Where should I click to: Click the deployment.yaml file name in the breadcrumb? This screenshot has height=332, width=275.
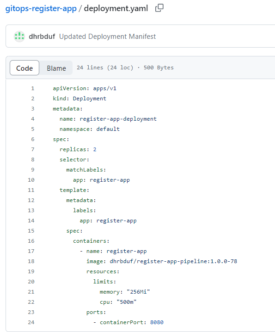(116, 8)
